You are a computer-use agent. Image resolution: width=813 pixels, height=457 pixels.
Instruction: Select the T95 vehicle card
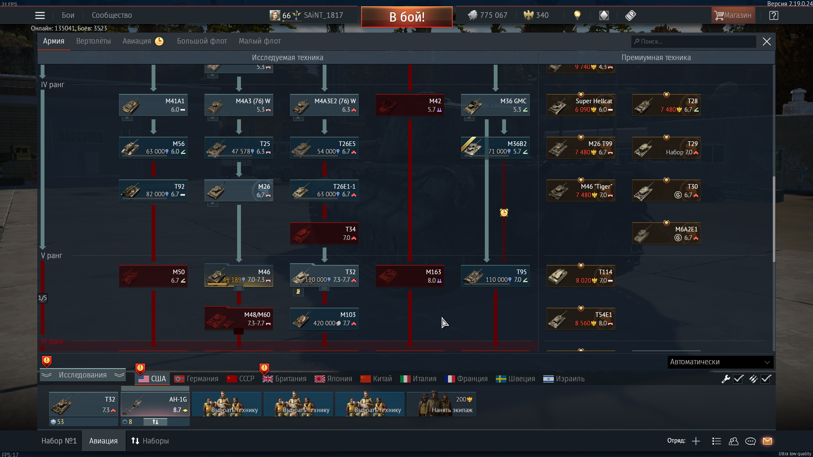click(495, 276)
